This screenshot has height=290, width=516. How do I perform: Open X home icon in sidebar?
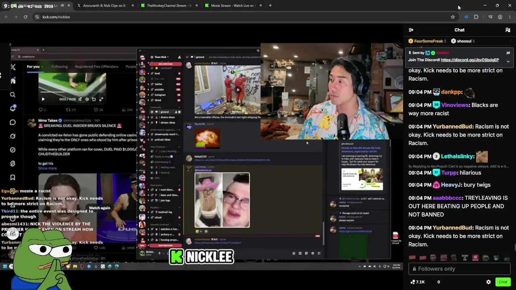tap(13, 81)
